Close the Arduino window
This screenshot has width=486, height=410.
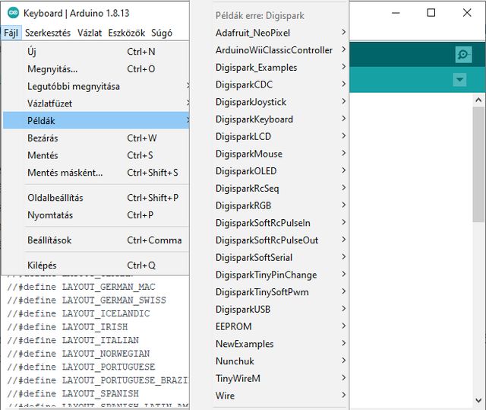(x=467, y=13)
